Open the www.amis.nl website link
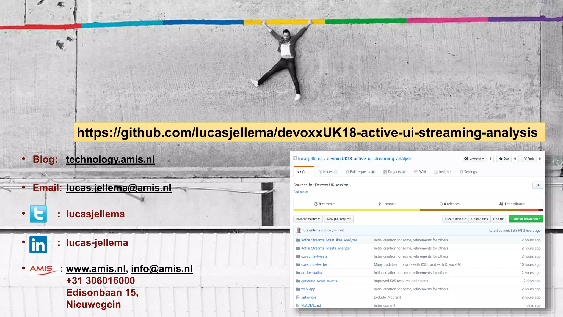 point(96,269)
